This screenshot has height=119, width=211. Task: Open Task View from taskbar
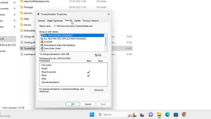tap(142, 115)
